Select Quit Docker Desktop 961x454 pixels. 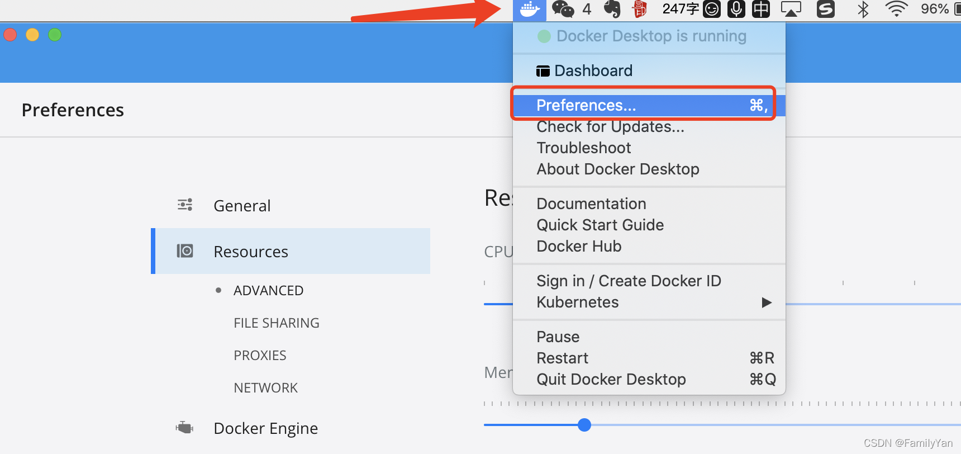649,379
